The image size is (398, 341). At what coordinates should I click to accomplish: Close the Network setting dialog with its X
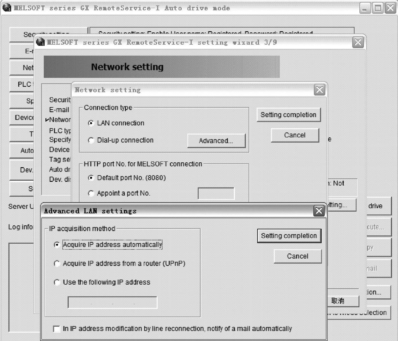(319, 90)
